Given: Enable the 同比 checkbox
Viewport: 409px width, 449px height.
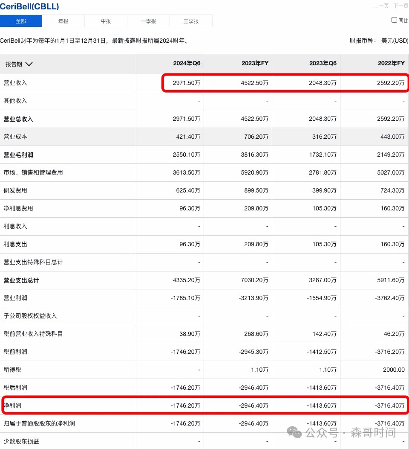Looking at the screenshot, I should point(394,20).
